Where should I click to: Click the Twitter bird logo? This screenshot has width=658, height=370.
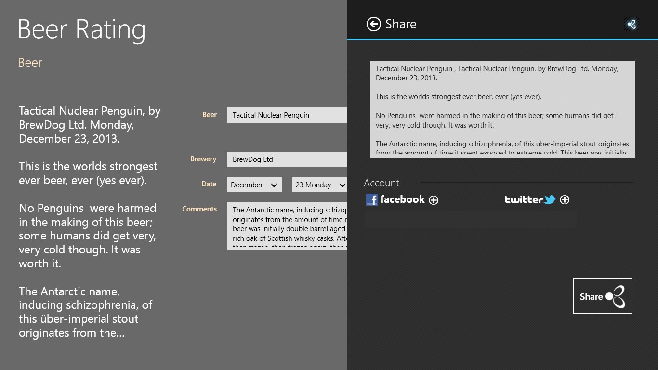[550, 199]
